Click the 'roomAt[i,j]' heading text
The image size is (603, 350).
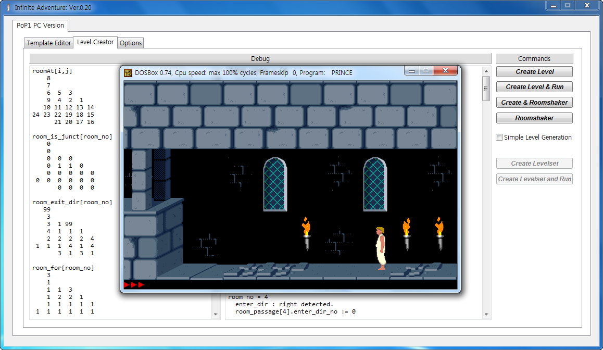[x=52, y=71]
